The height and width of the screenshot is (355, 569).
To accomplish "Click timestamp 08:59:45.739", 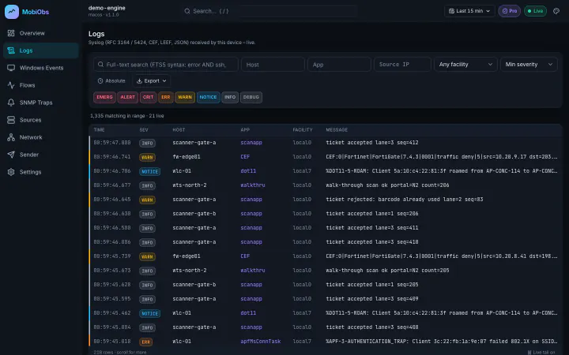I will coord(112,256).
